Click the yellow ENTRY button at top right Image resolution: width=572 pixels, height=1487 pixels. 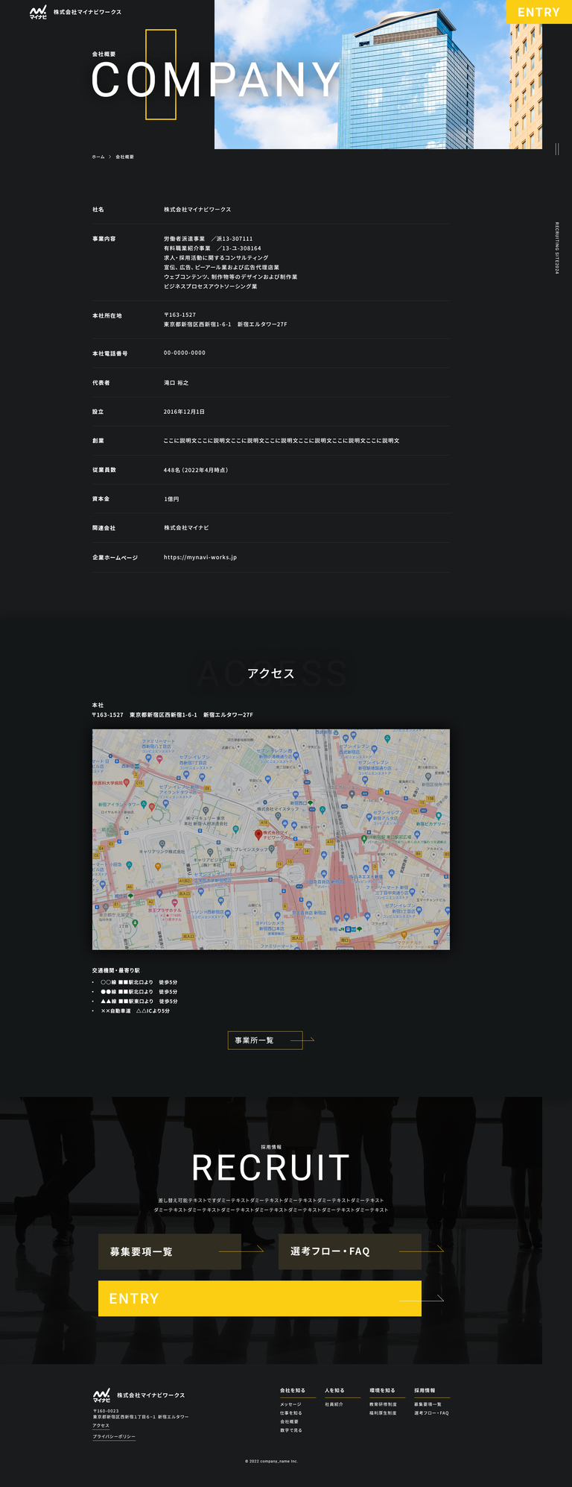coord(538,12)
